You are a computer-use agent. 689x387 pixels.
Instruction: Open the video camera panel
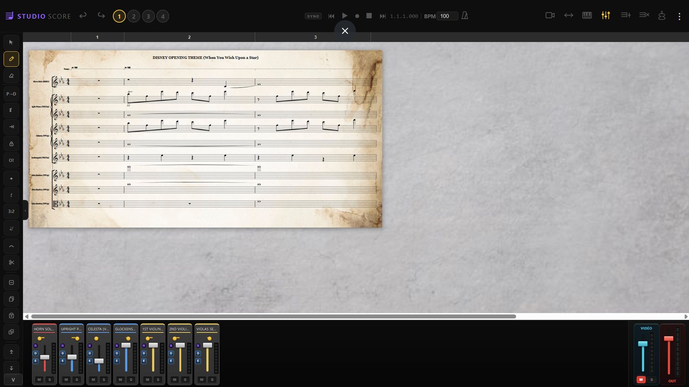pyautogui.click(x=550, y=15)
